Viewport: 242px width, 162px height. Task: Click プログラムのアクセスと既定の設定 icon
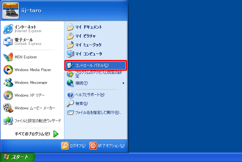(x=70, y=74)
